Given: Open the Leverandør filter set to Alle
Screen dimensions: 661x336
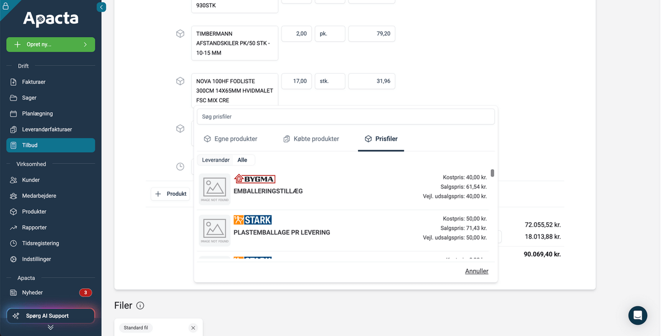Looking at the screenshot, I should (x=226, y=160).
